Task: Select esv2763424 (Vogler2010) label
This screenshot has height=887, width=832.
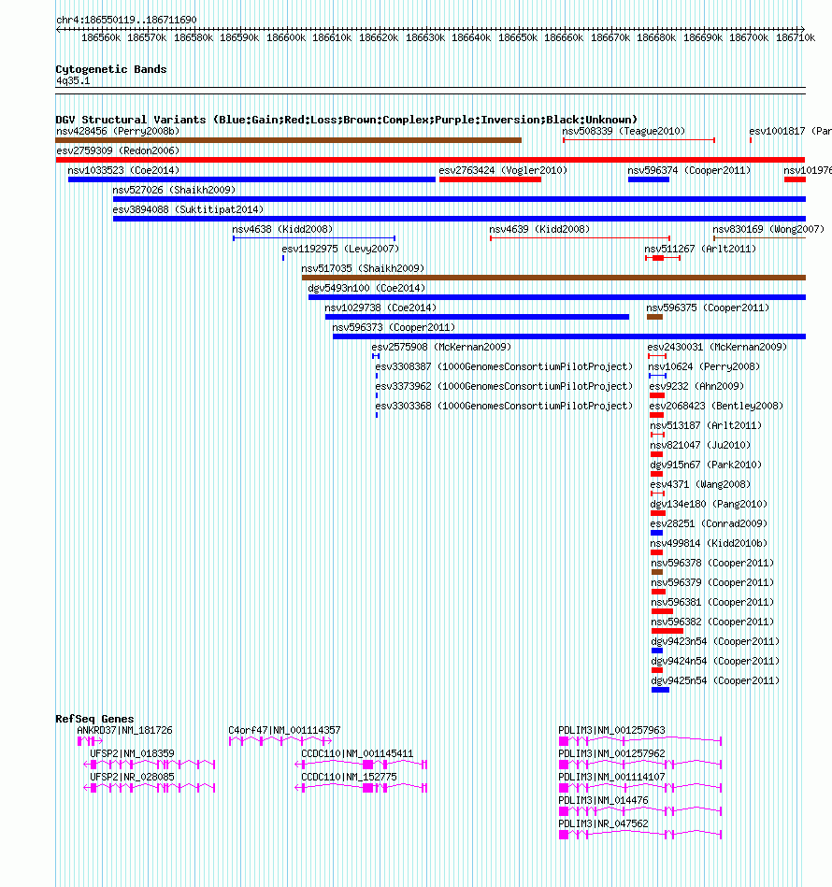Action: [503, 170]
